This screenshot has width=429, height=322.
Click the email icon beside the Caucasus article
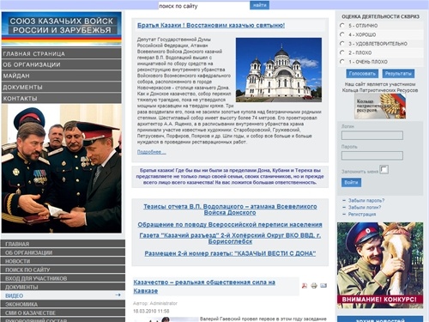(x=323, y=285)
